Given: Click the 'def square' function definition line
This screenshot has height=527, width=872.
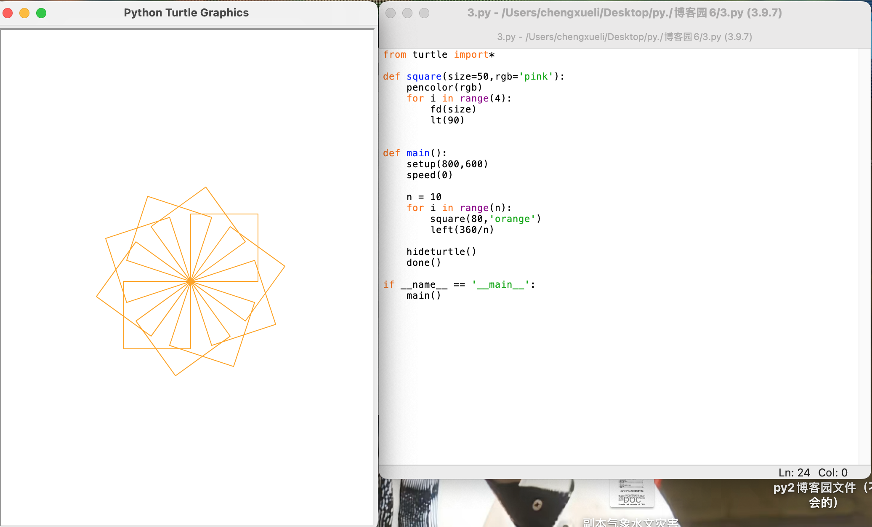Looking at the screenshot, I should point(473,77).
